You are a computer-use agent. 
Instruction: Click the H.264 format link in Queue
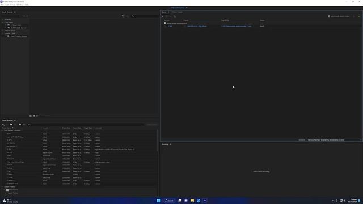click(170, 27)
